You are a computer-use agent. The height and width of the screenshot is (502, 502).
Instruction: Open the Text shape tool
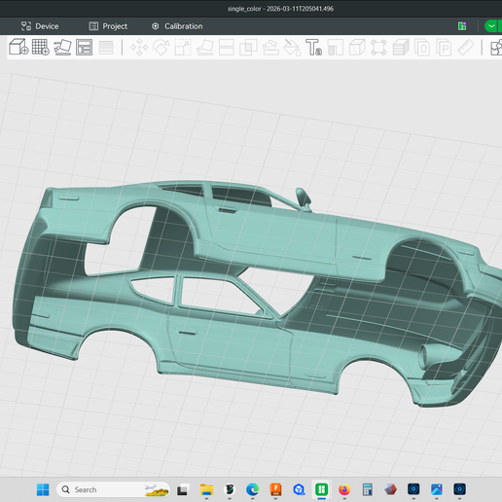pyautogui.click(x=313, y=48)
